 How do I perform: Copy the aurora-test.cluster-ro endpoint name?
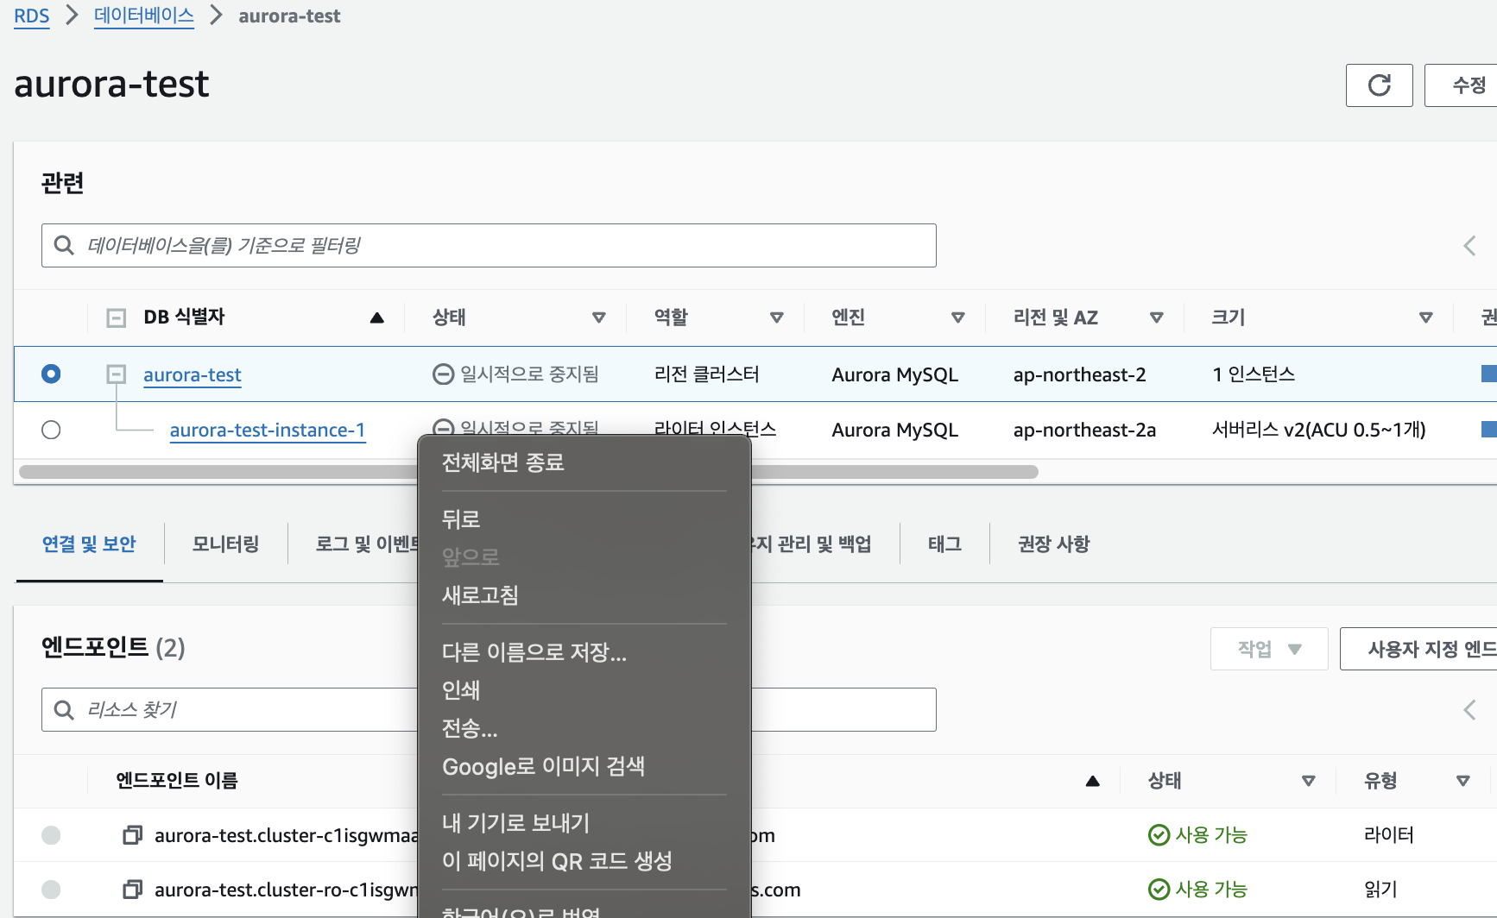pos(132,889)
